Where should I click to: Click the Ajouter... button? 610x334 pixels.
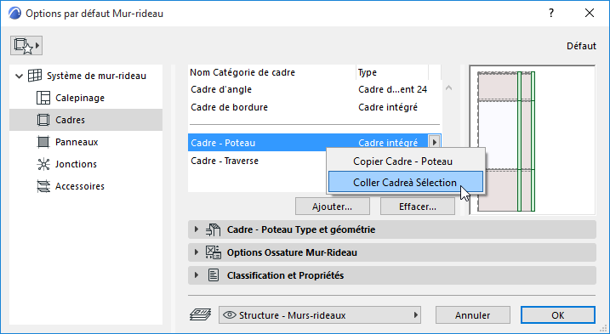(333, 207)
